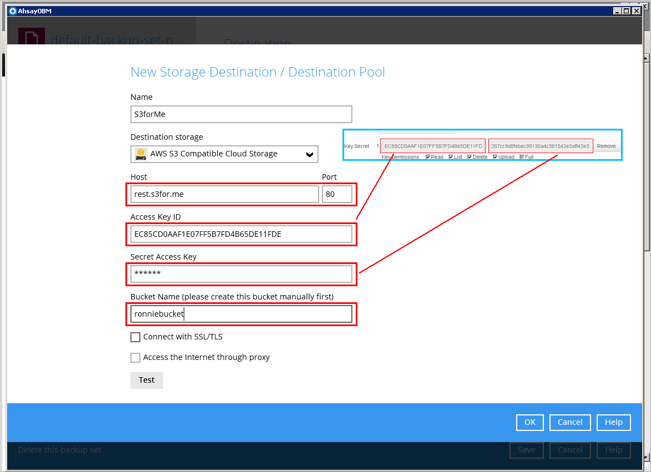Click the dropdown chevron for Destination storage
The image size is (651, 472).
[309, 154]
